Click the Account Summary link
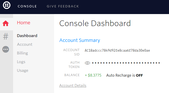The image size is (169, 93). coord(80,40)
